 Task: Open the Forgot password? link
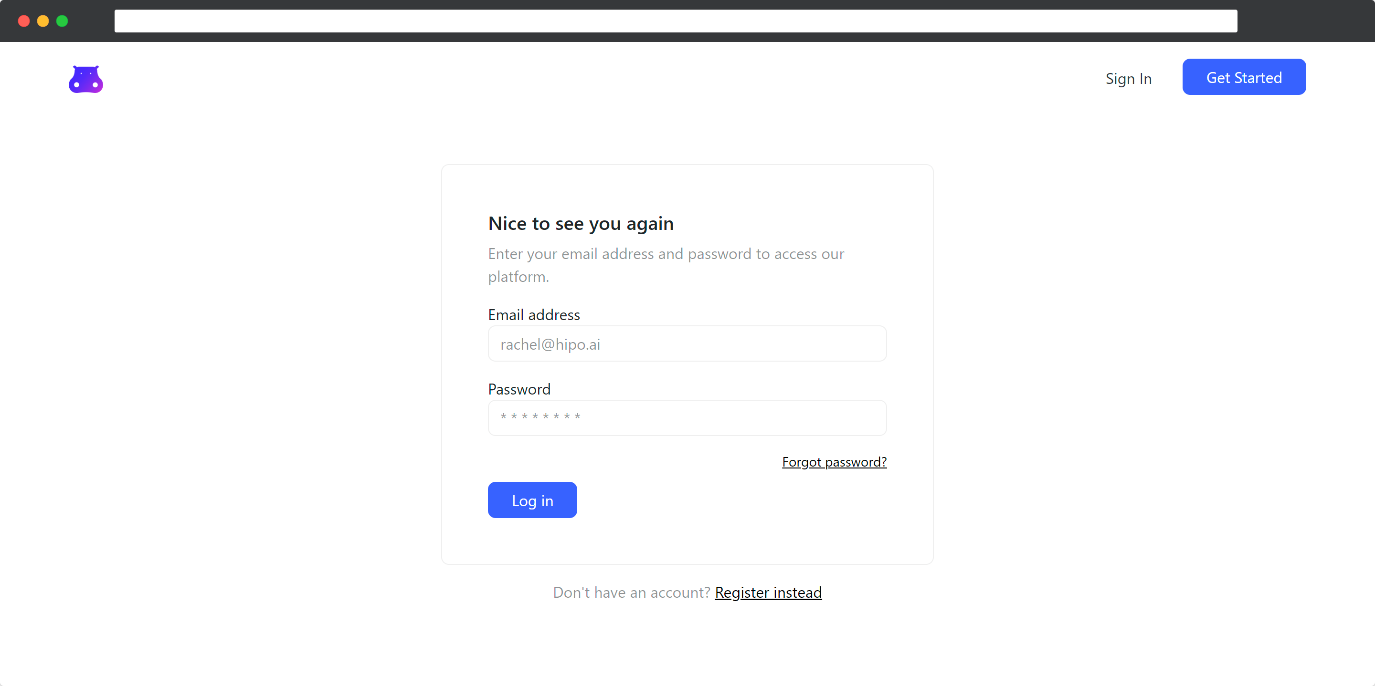(834, 462)
